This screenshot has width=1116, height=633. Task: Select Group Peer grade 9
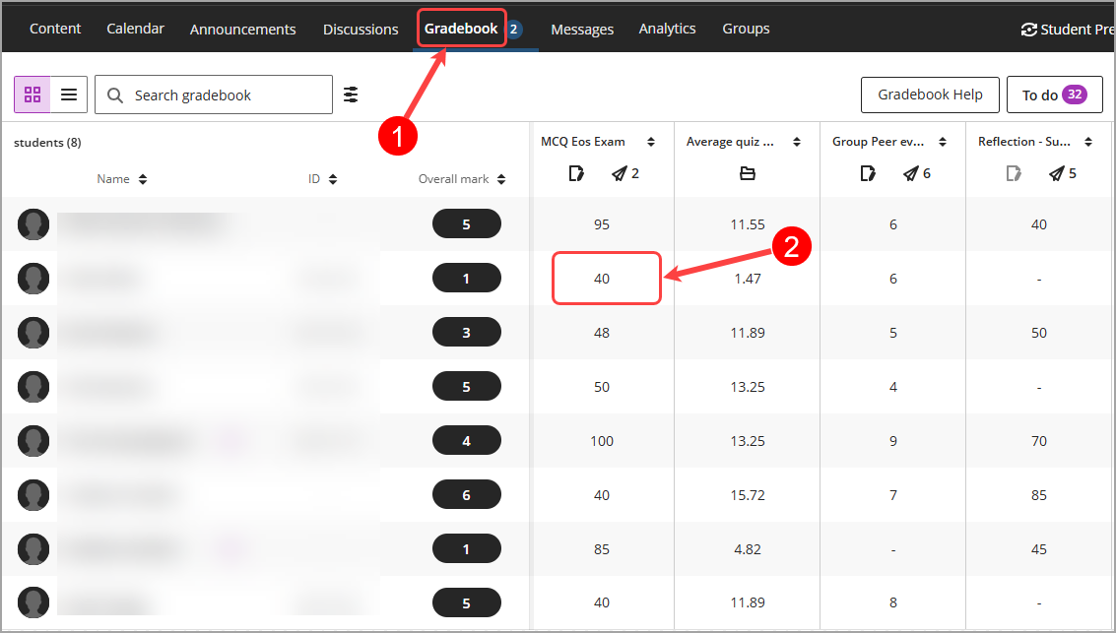[893, 440]
